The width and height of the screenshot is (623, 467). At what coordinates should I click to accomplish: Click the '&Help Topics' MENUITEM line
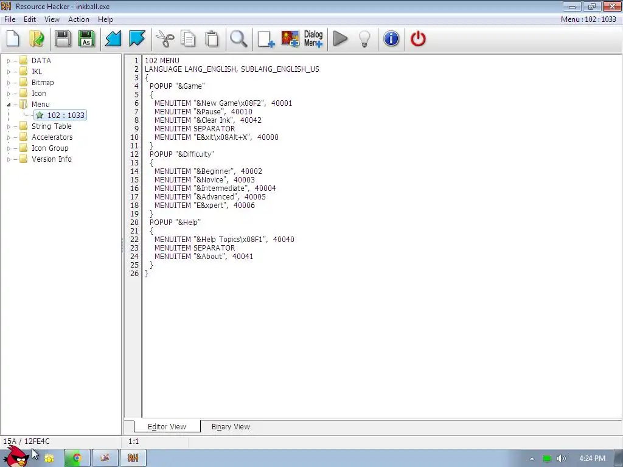click(x=224, y=240)
